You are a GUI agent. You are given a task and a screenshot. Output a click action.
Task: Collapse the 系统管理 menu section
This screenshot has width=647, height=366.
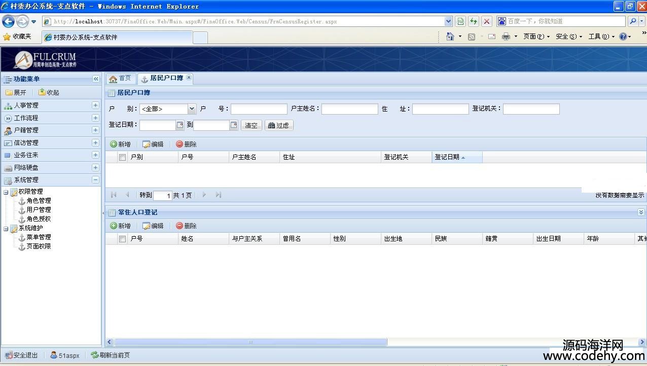point(95,180)
